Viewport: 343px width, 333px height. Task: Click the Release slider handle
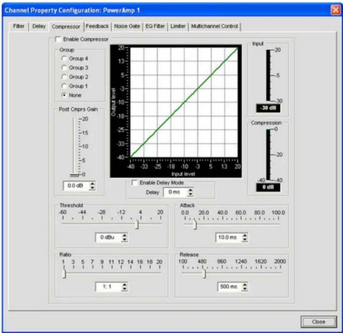click(x=204, y=274)
